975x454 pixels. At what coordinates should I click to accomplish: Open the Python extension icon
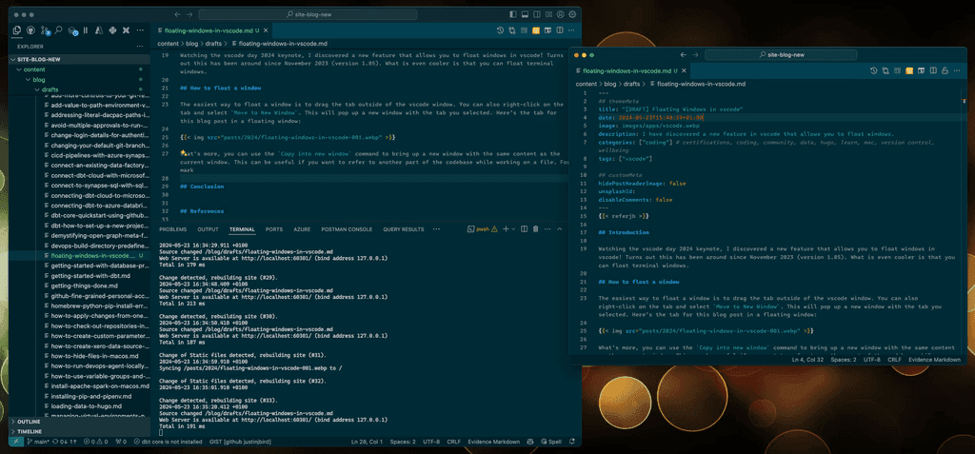pos(113,30)
